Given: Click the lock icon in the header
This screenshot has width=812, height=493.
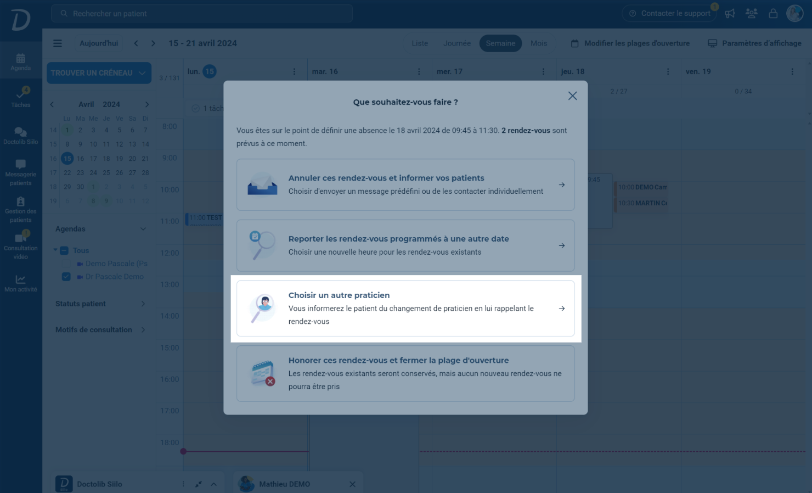Looking at the screenshot, I should 773,14.
